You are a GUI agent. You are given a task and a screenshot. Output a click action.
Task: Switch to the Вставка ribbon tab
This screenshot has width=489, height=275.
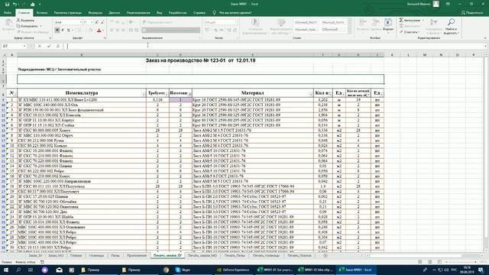coord(42,13)
